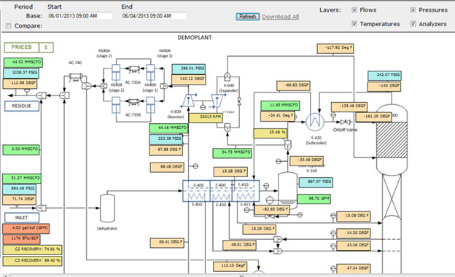The image size is (455, 277).
Task: Select the 112.10 DegF temperature tag
Action: (x=230, y=267)
